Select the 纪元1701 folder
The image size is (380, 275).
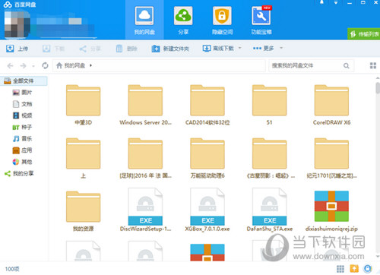coord(331,158)
